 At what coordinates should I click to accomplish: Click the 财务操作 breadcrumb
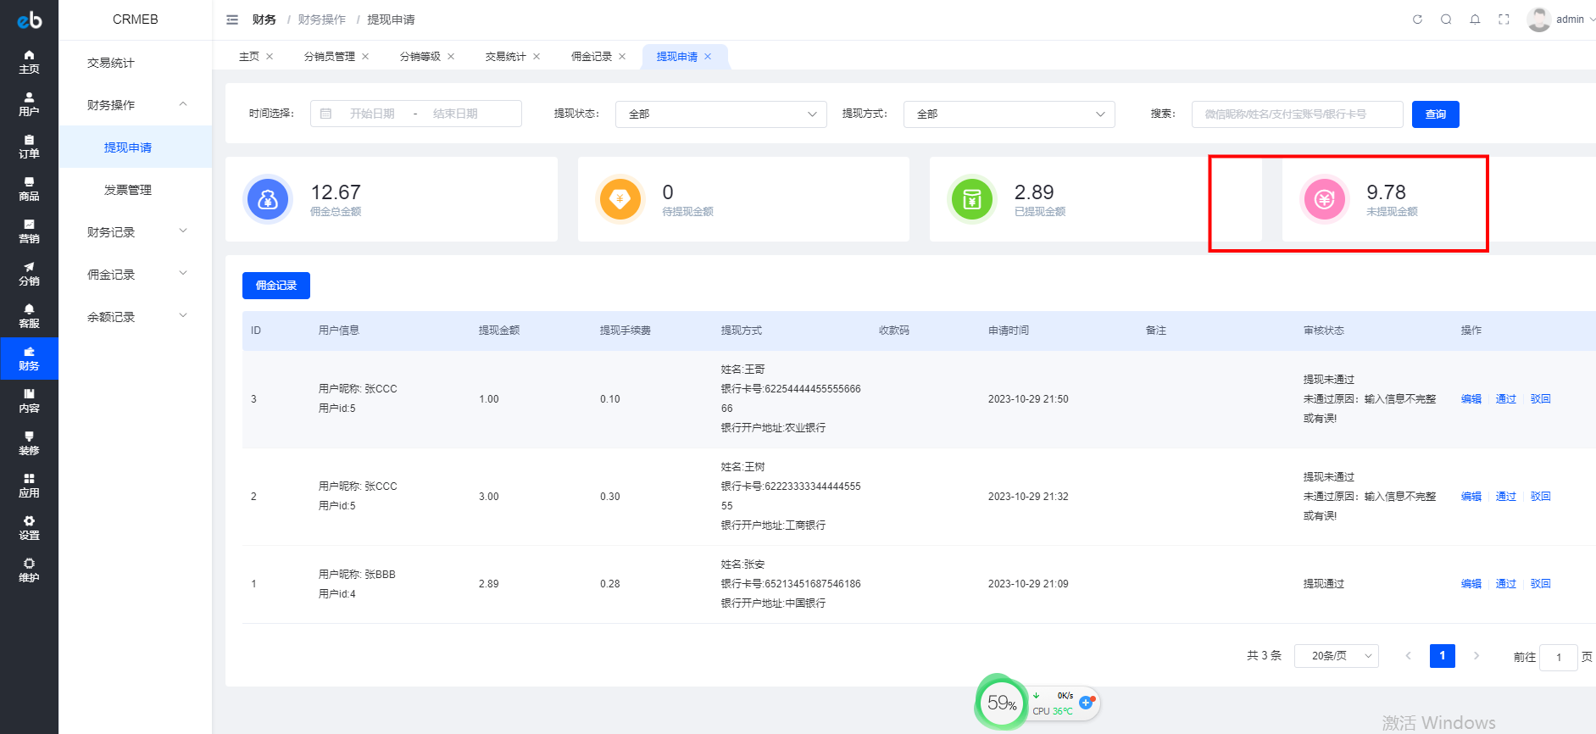pyautogui.click(x=322, y=19)
